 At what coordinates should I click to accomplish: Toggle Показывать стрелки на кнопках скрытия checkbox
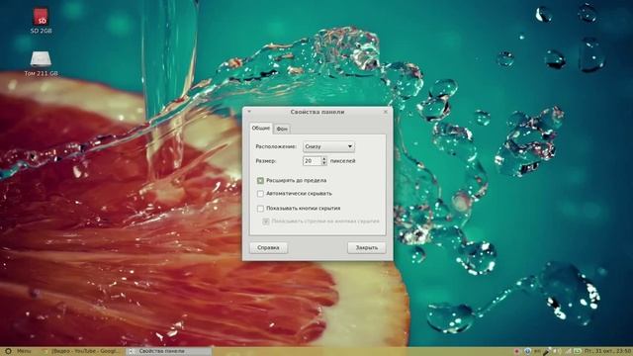pyautogui.click(x=266, y=222)
